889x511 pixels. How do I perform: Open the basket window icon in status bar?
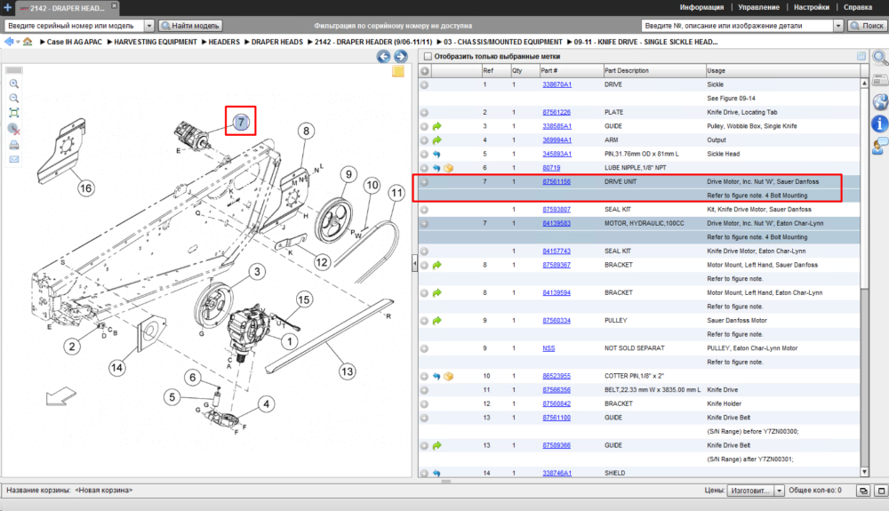[x=863, y=491]
